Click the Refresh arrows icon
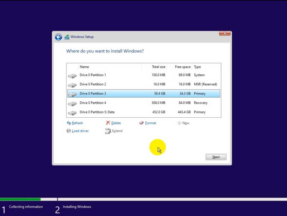Image resolution: width=287 pixels, height=216 pixels. point(69,123)
